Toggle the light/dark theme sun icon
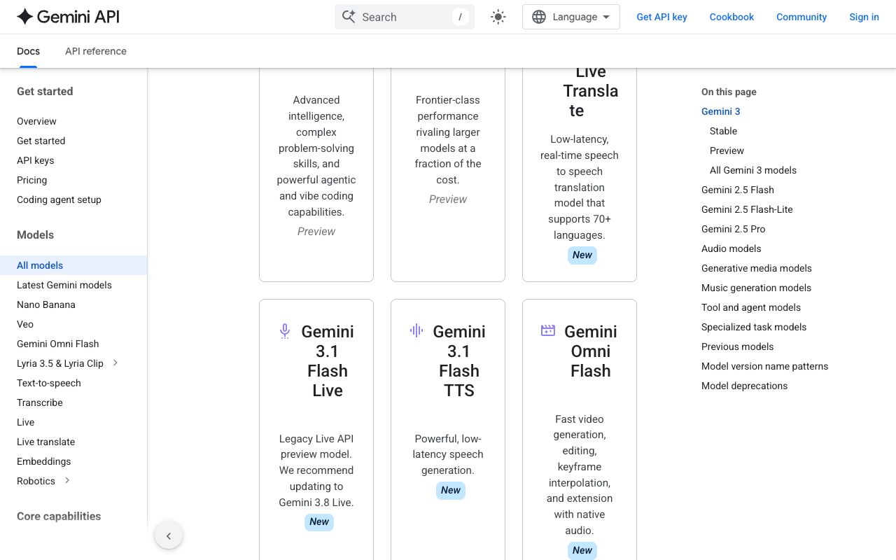This screenshot has width=896, height=560. [x=498, y=17]
